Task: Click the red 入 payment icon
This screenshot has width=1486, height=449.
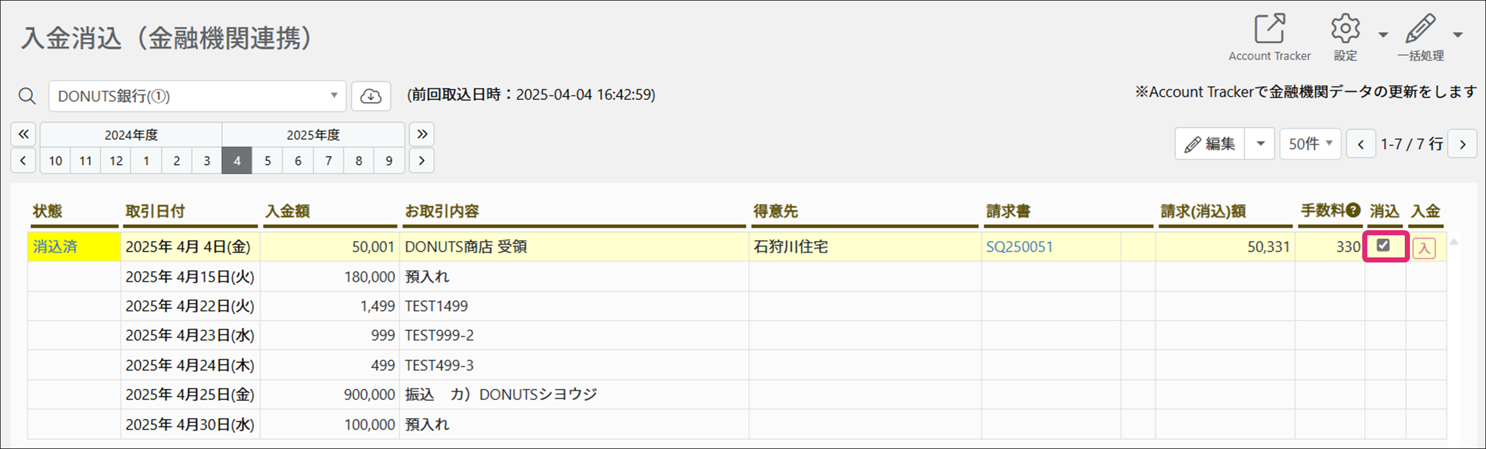Action: click(1424, 248)
